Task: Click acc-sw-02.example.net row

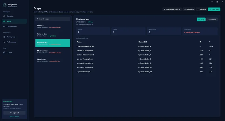Action: tap(147, 63)
